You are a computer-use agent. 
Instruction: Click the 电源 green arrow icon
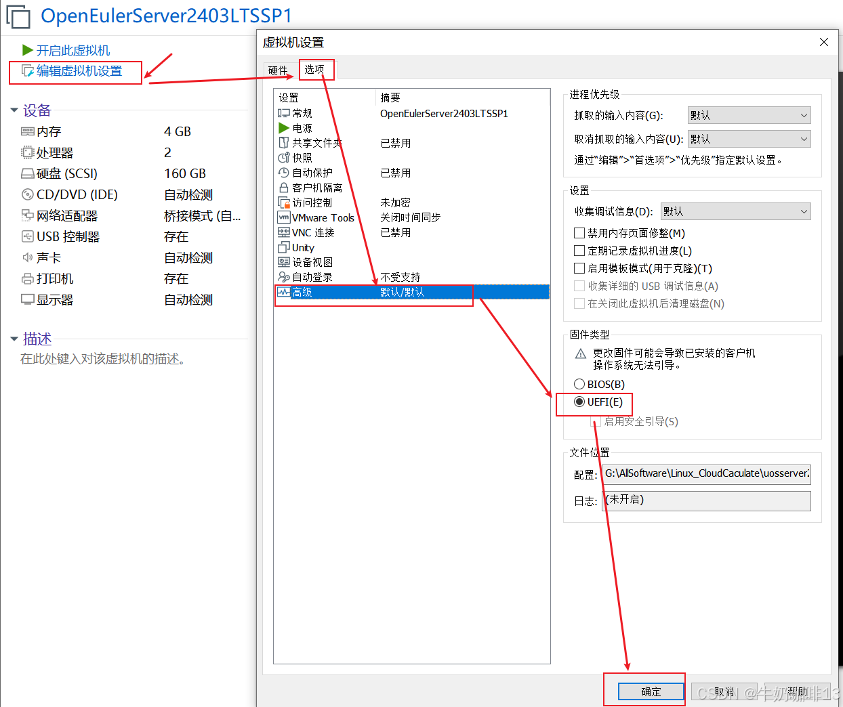pos(284,128)
